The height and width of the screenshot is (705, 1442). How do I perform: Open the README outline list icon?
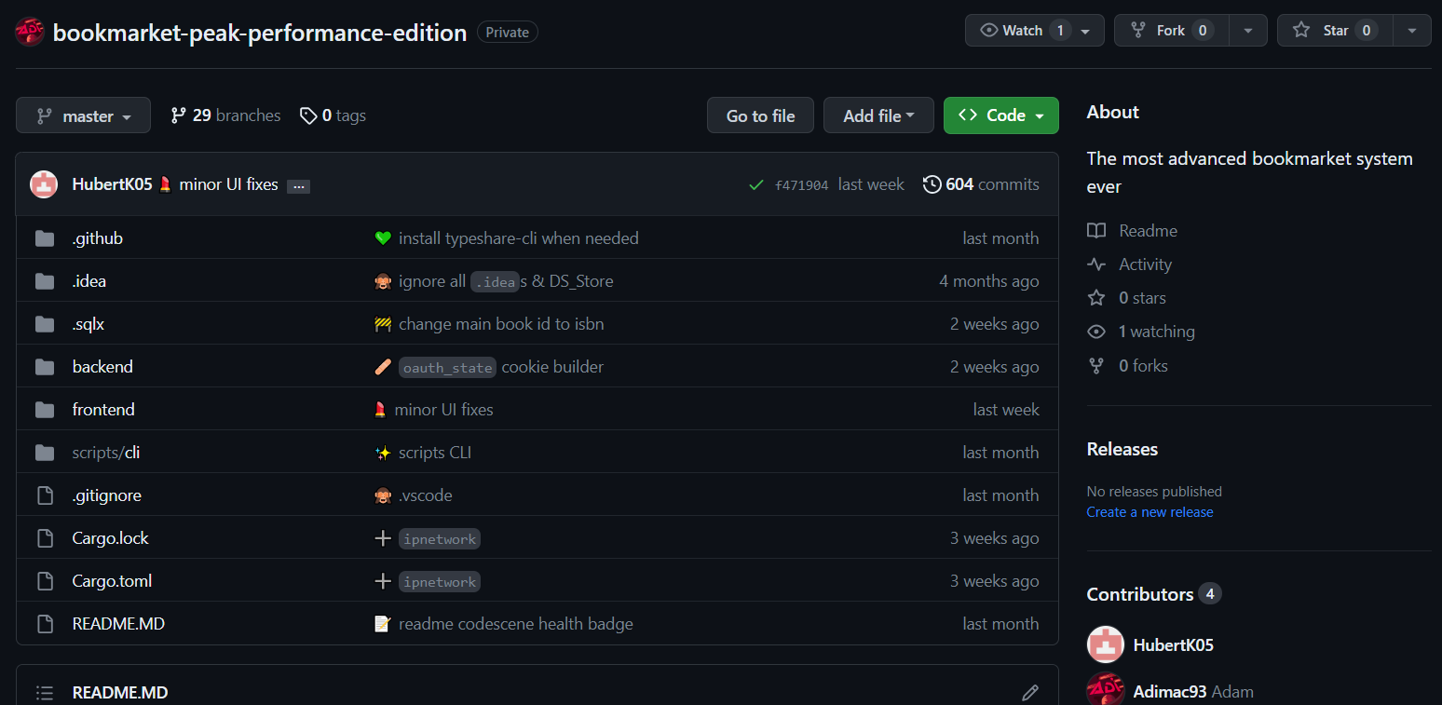[45, 693]
